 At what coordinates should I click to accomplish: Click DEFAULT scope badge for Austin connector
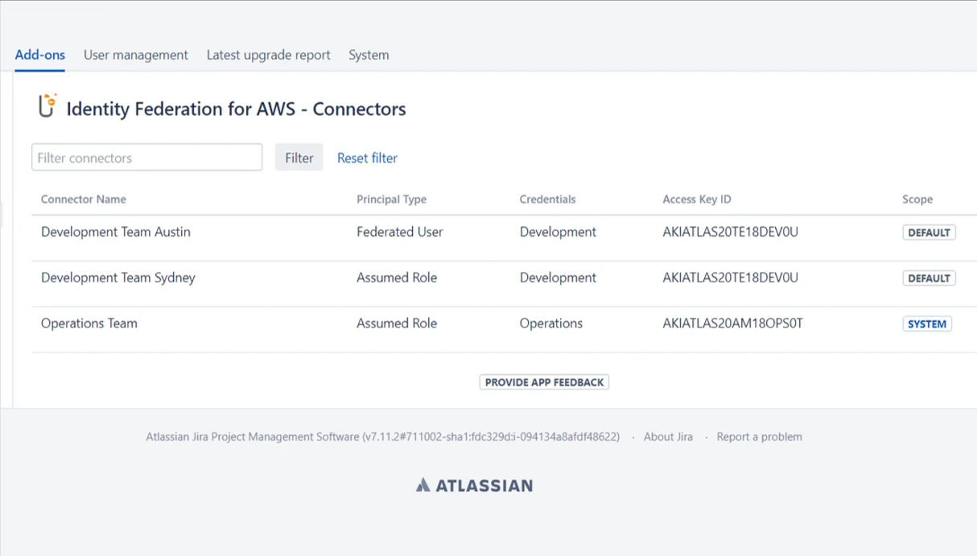pos(929,233)
